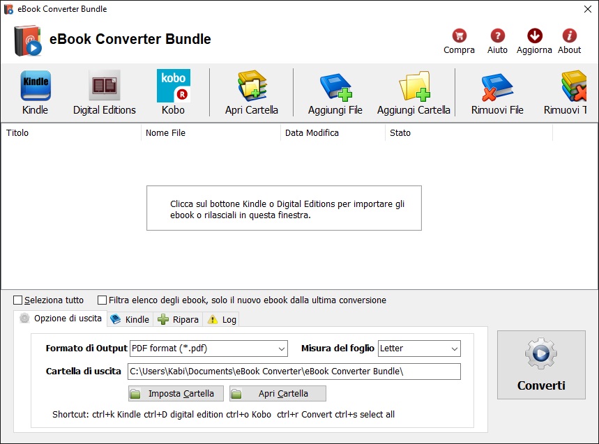Image resolution: width=599 pixels, height=444 pixels.
Task: Sort by Nome File column header
Action: pos(211,133)
